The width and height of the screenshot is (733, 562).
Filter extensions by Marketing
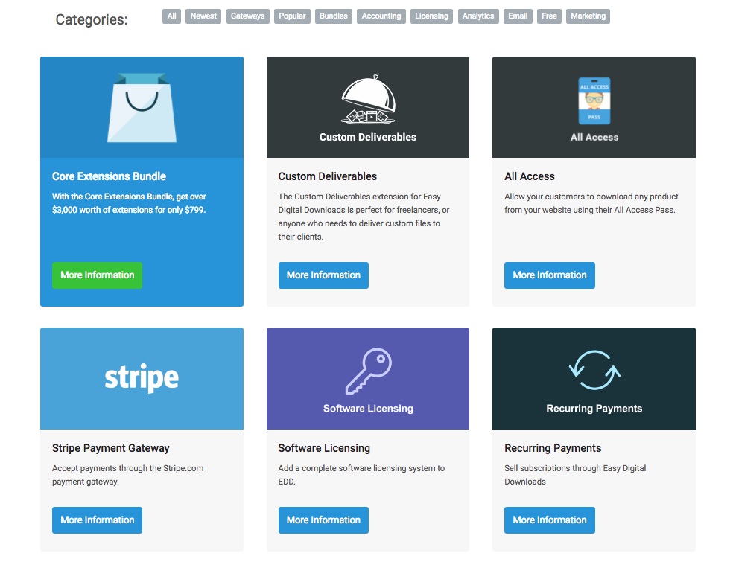[x=588, y=16]
